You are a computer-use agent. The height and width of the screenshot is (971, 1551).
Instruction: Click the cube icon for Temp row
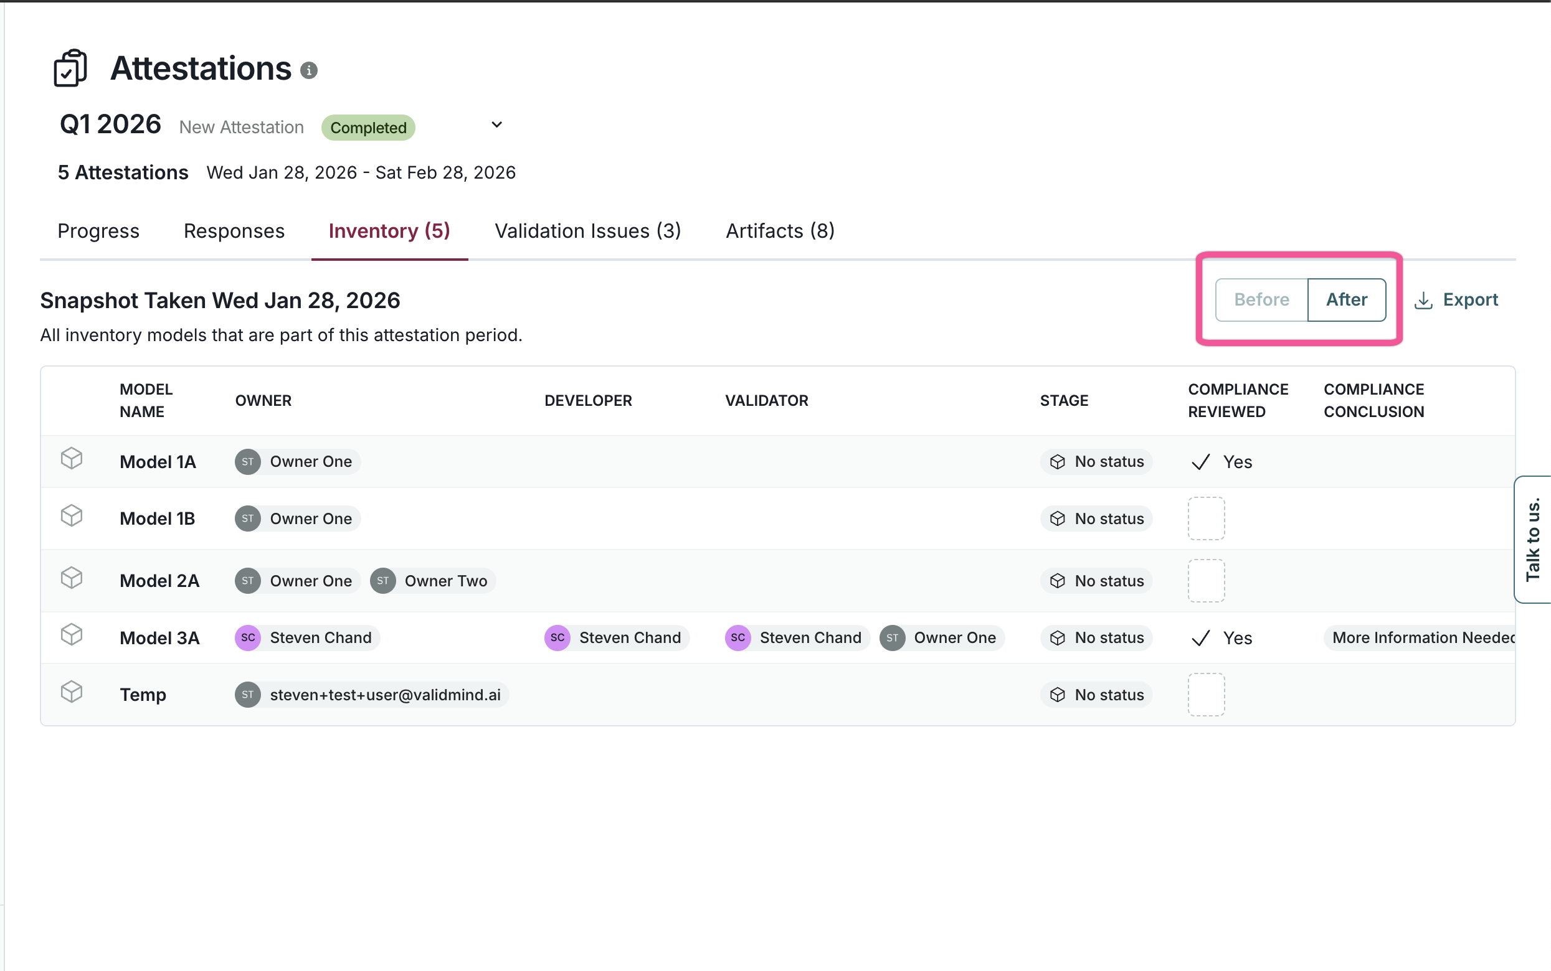tap(71, 692)
